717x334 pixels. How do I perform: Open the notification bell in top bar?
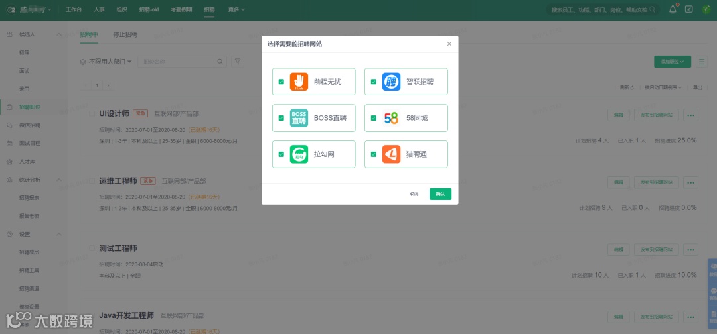click(673, 9)
